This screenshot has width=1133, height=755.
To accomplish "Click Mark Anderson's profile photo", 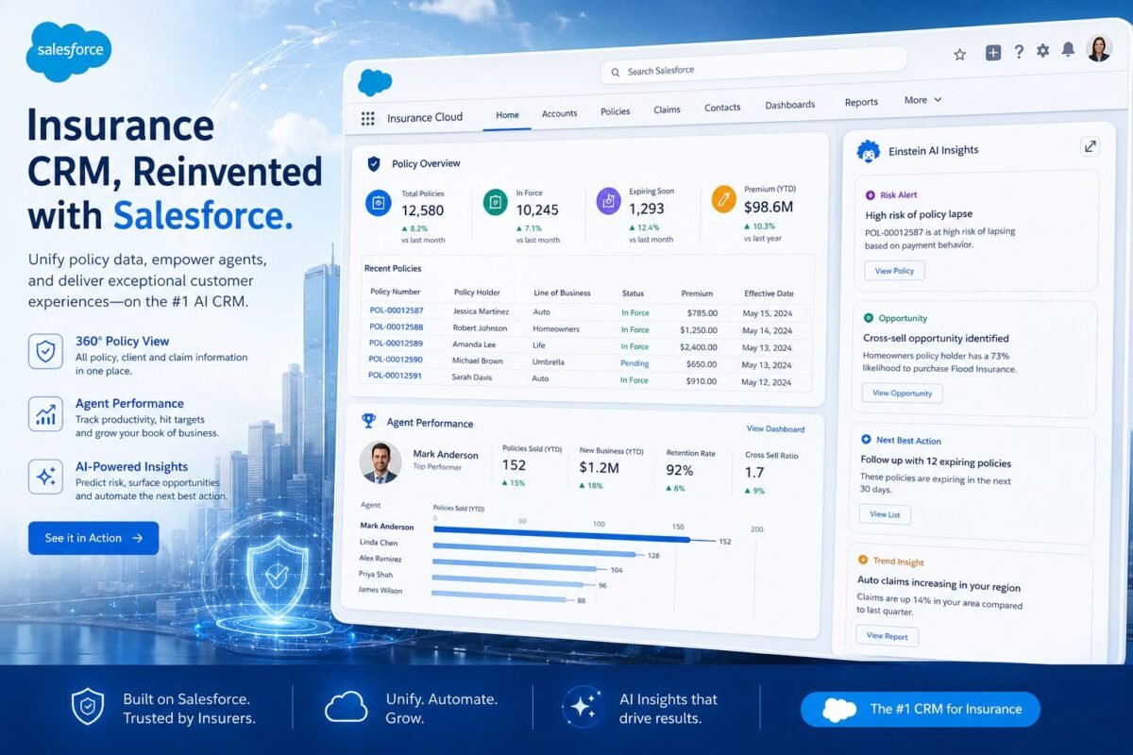I will coord(380,462).
